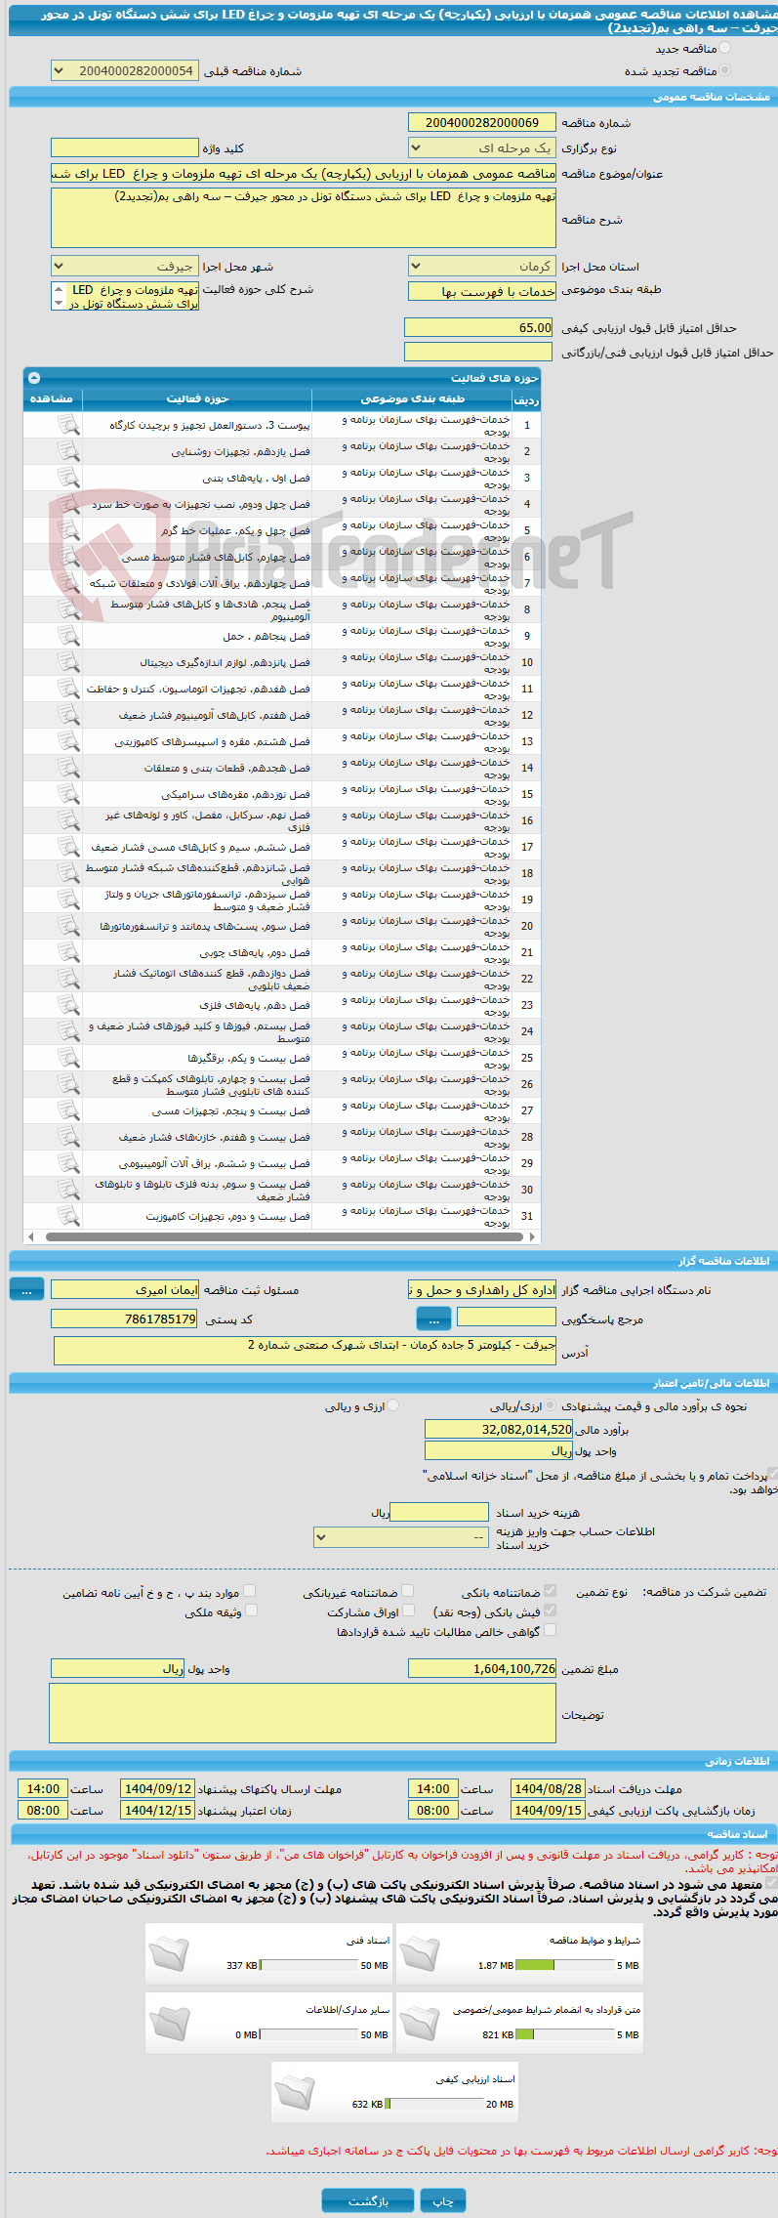Open view icon for activity row 9
The width and height of the screenshot is (778, 2218).
coord(67,636)
